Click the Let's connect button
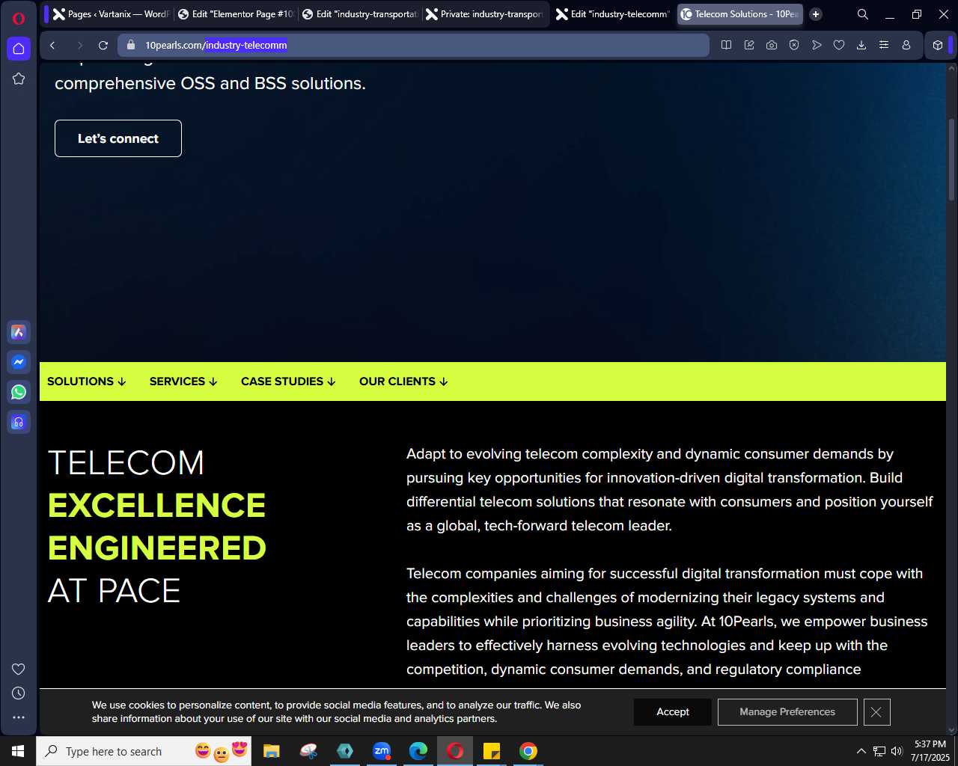Screen dimensions: 958x766 (x=118, y=138)
